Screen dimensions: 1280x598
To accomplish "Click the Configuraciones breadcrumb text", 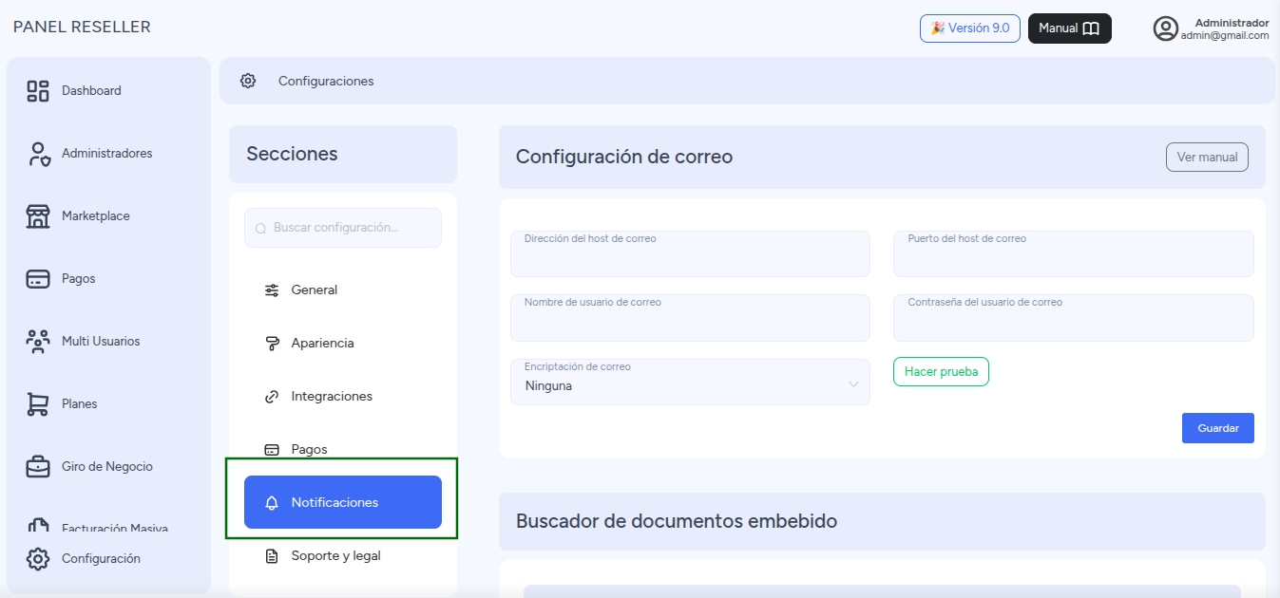I will [x=326, y=82].
